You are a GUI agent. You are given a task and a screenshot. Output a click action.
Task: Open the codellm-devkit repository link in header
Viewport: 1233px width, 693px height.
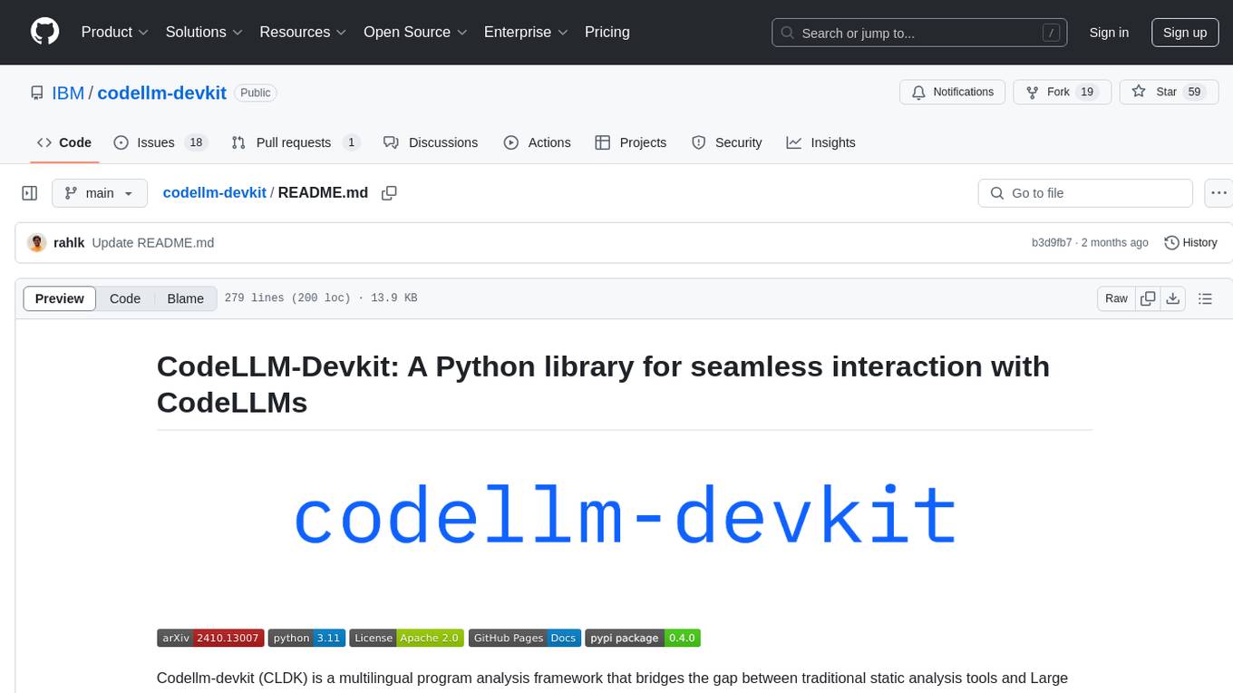162,93
